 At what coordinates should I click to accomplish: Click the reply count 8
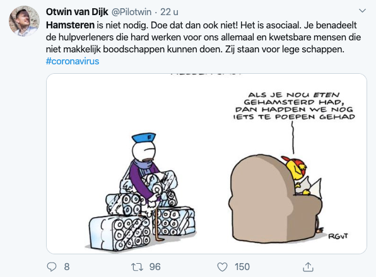point(67,267)
